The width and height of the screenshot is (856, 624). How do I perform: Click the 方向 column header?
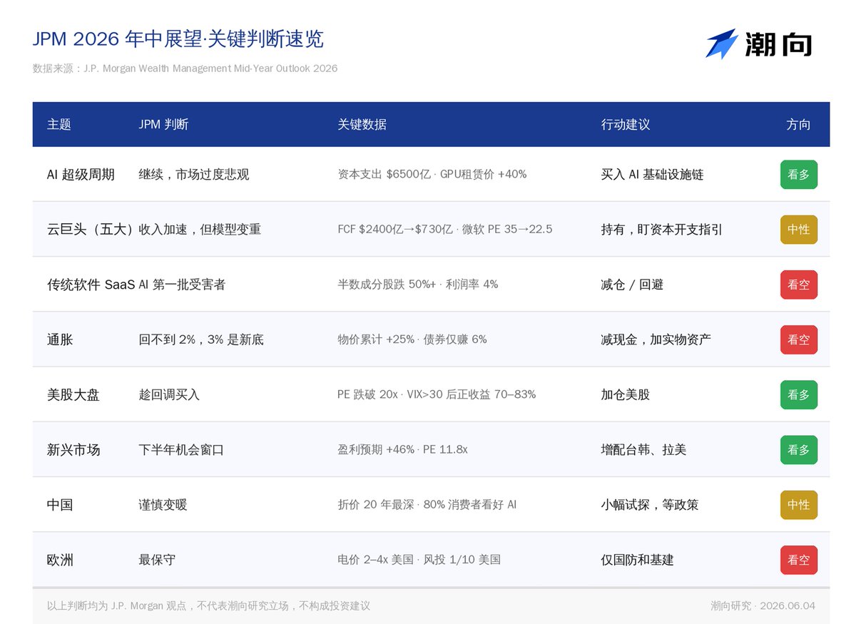tap(798, 124)
